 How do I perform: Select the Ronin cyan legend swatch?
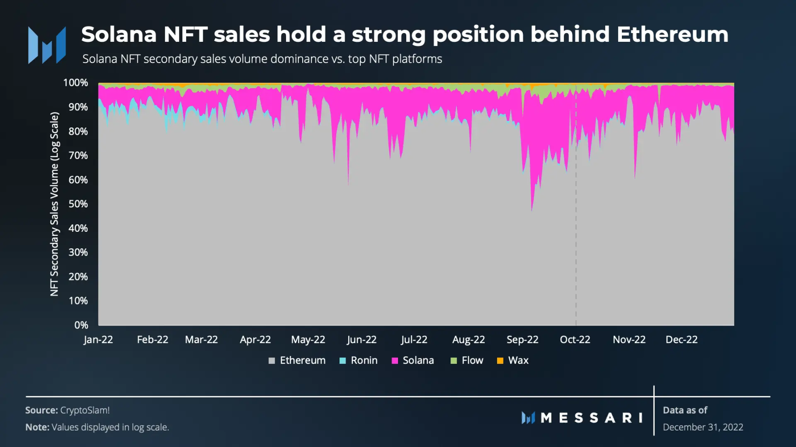(343, 361)
